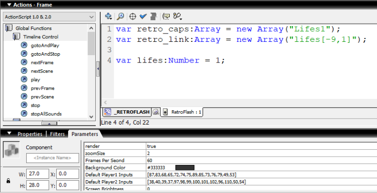Screen dimensions: 377x193
Task: Click Default Player2 Inputs value
Action: 196,182
